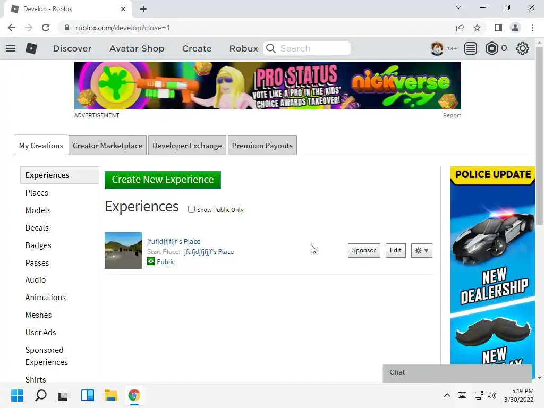Open Task View on taskbar
This screenshot has height=408, width=544.
tap(63, 395)
